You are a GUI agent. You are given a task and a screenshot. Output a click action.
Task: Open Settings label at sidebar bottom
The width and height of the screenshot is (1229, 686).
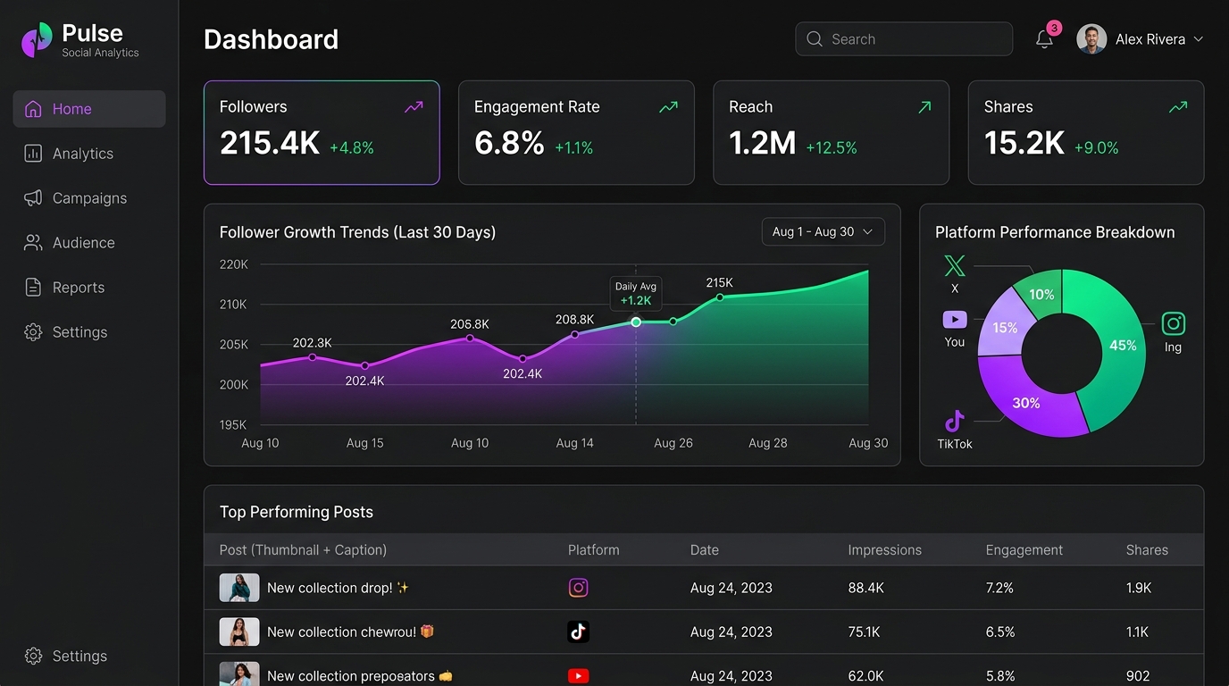coord(79,656)
